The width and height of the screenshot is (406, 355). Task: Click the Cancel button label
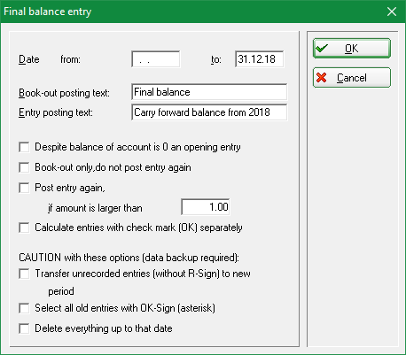click(x=352, y=78)
